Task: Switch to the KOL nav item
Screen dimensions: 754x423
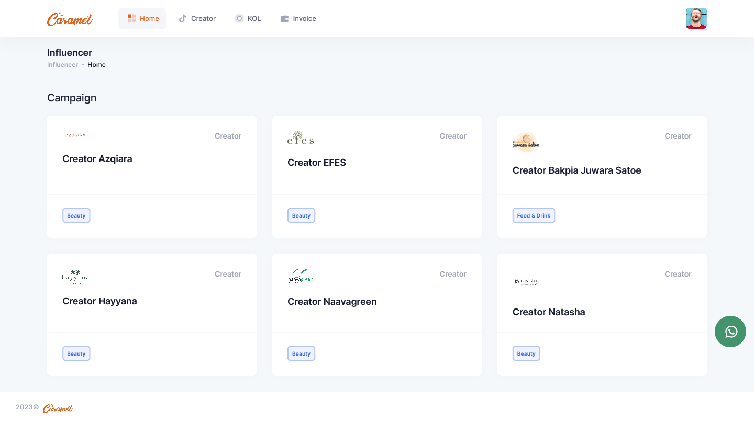Action: point(248,18)
